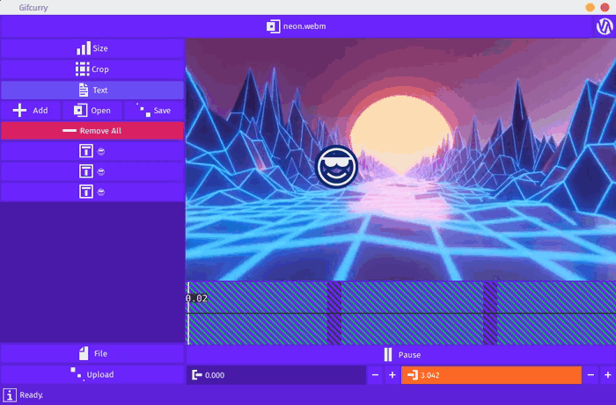The height and width of the screenshot is (405, 616).
Task: Remove All text overlays
Action: (92, 131)
